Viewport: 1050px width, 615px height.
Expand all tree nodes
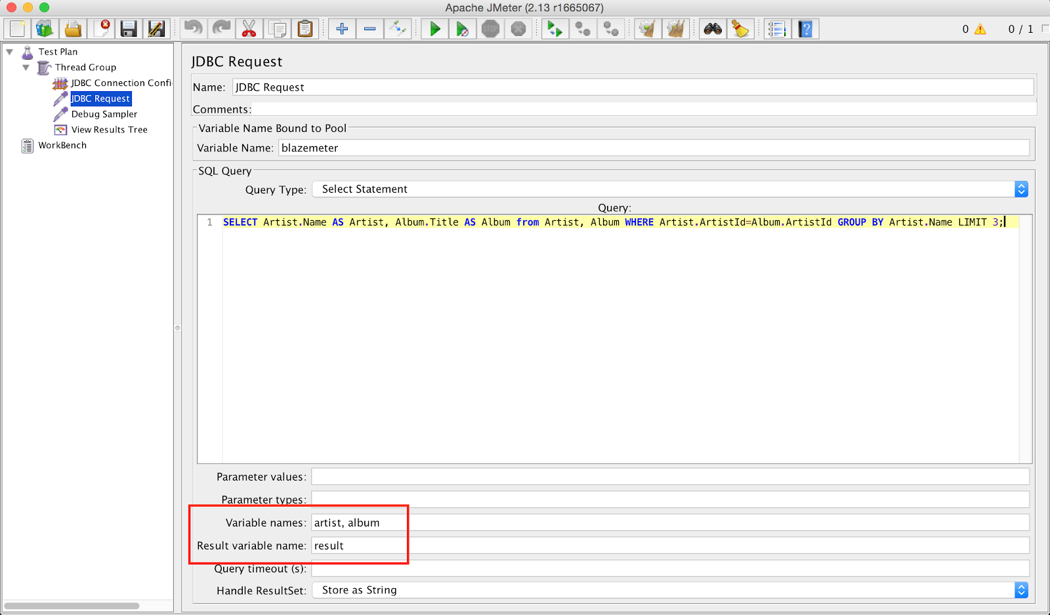pos(342,29)
